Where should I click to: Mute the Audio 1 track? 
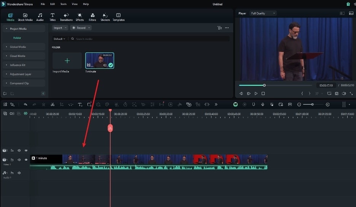coord(19,173)
